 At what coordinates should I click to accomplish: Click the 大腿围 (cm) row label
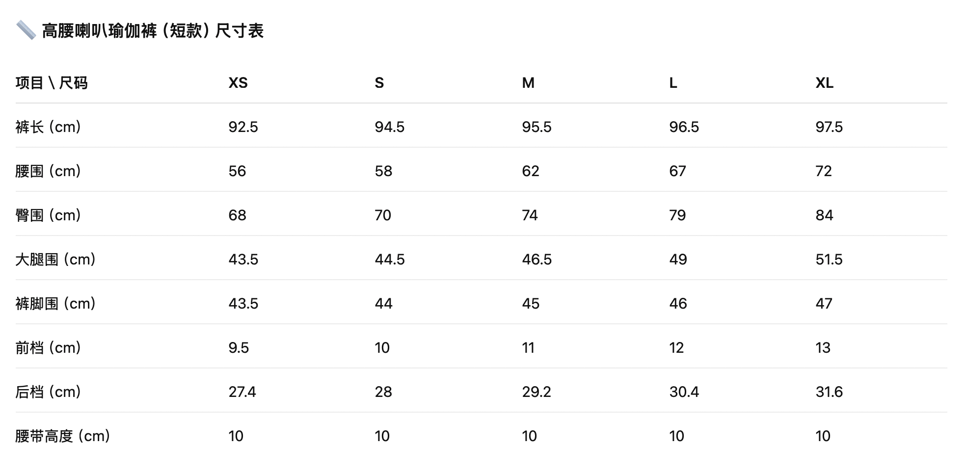click(x=55, y=260)
